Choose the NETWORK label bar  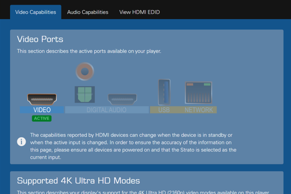pyautogui.click(x=198, y=110)
